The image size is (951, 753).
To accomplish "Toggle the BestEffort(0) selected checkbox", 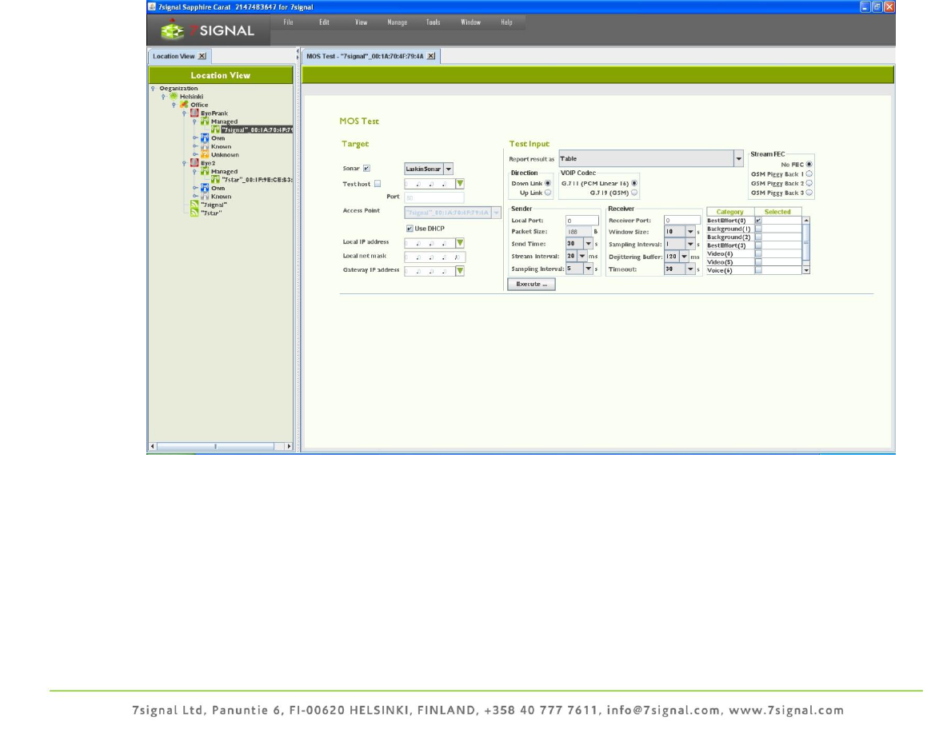I will click(x=758, y=221).
